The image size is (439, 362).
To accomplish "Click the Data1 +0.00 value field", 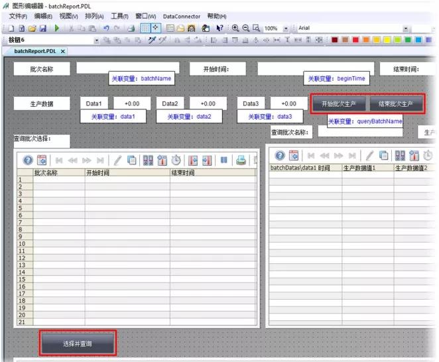I will click(132, 103).
